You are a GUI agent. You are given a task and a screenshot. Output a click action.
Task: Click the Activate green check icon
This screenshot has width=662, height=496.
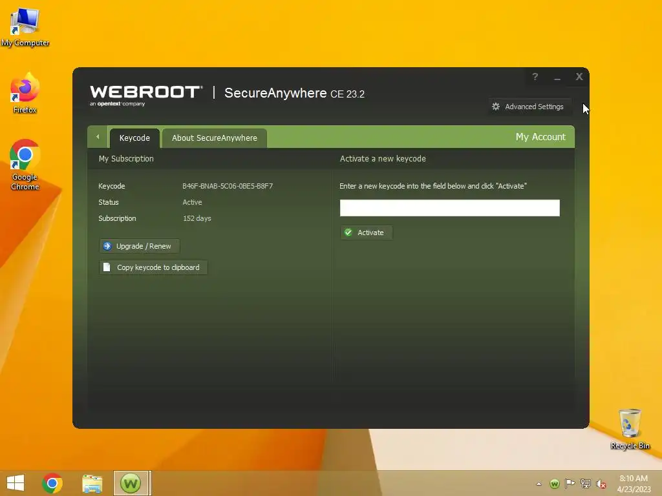348,232
